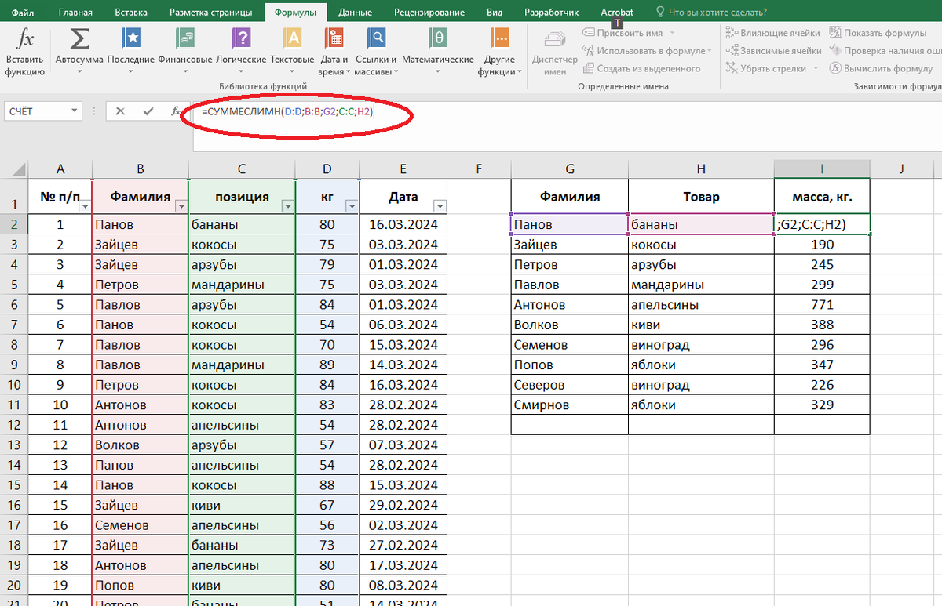Expand Использовать в формуле dropdown
942x606 pixels.
(710, 50)
